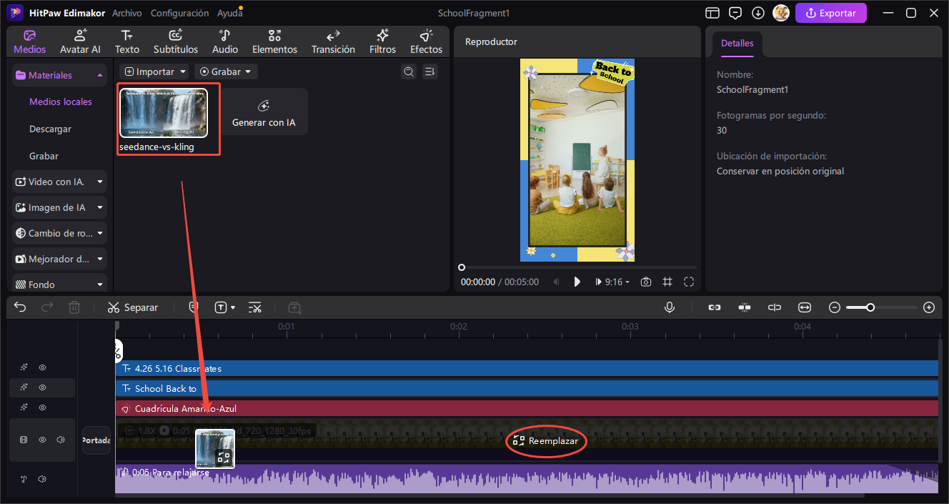Open the Importar dropdown
This screenshot has height=504, width=949.
point(154,71)
